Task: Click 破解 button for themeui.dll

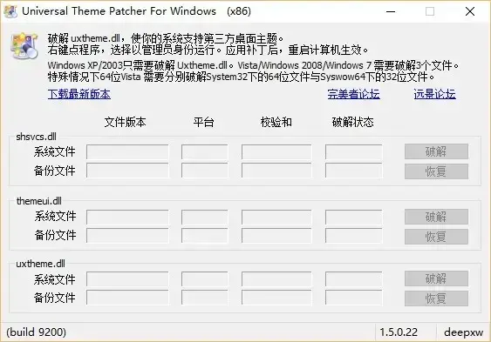Action: click(436, 217)
